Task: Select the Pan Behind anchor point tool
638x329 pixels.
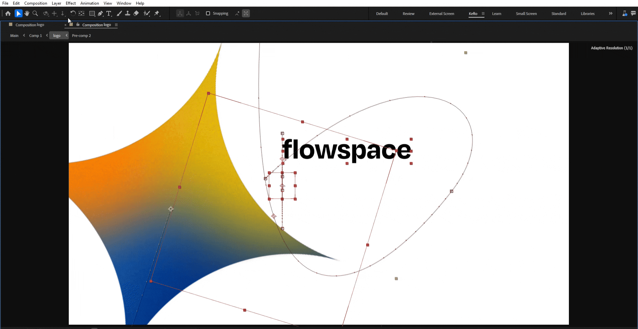Action: point(82,14)
